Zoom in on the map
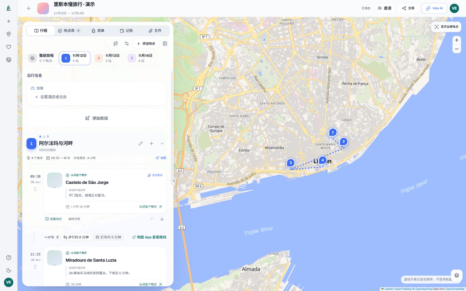466x291 pixels. point(457,40)
